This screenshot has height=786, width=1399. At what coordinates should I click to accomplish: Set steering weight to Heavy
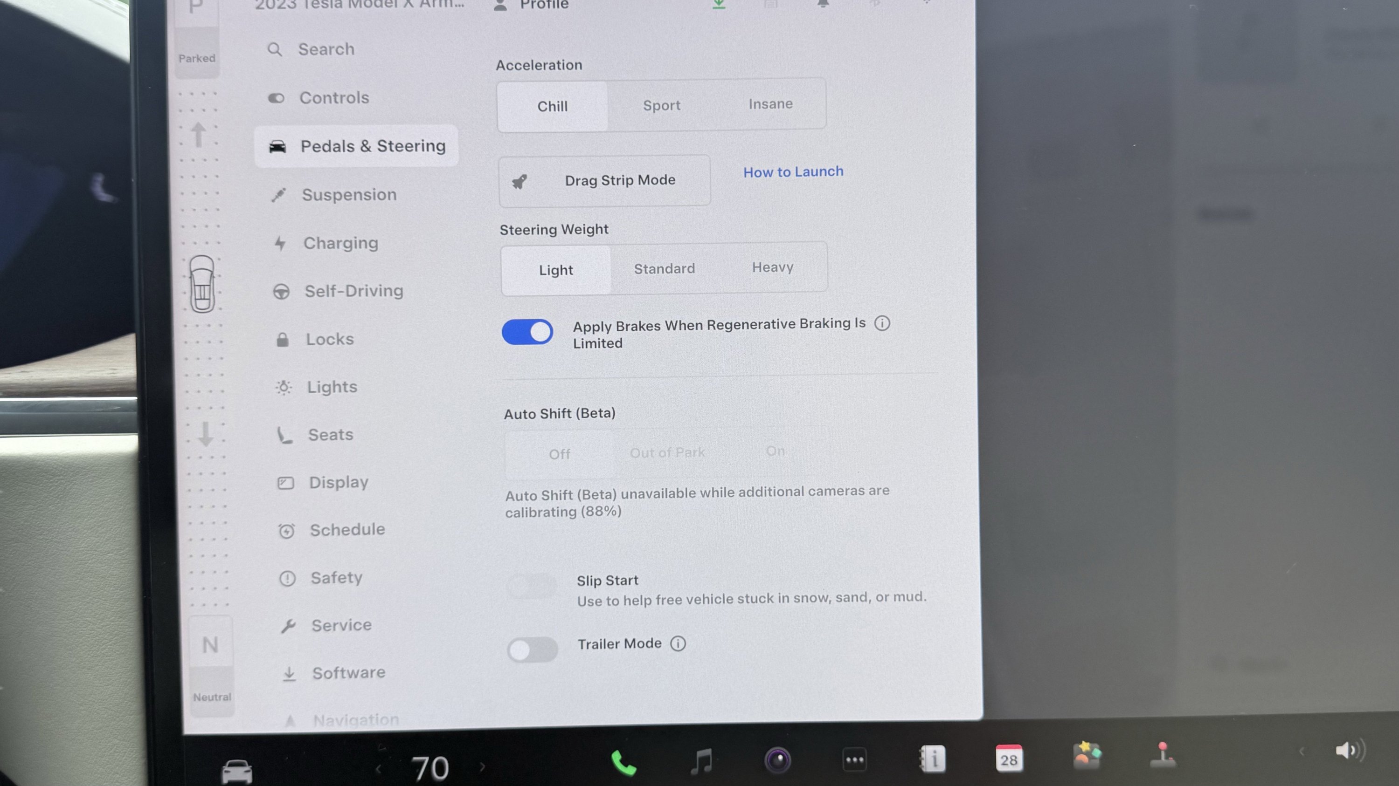point(772,267)
